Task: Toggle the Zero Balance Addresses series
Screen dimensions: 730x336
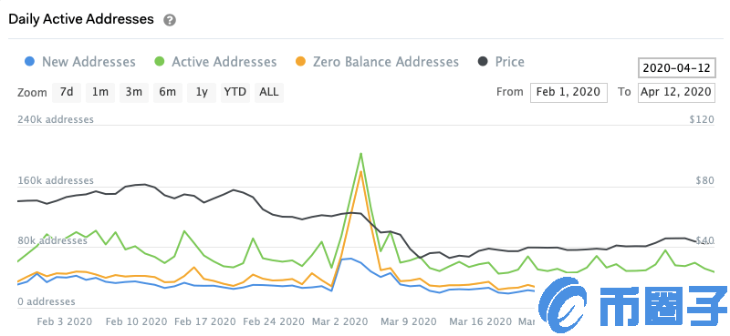Action: (x=385, y=62)
